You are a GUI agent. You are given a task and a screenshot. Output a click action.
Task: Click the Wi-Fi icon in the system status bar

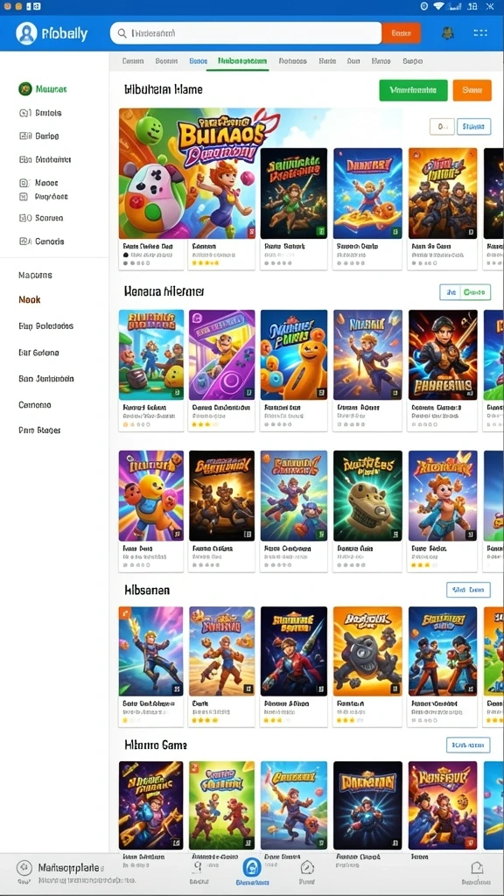(x=439, y=6)
